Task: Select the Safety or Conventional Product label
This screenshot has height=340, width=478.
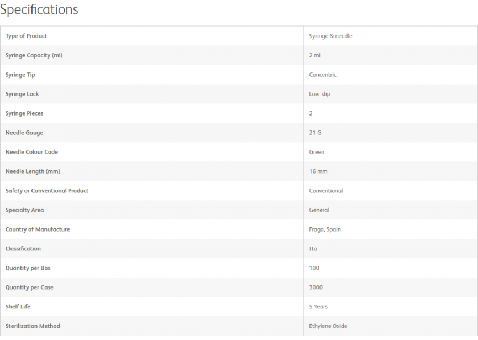Action: [46, 191]
